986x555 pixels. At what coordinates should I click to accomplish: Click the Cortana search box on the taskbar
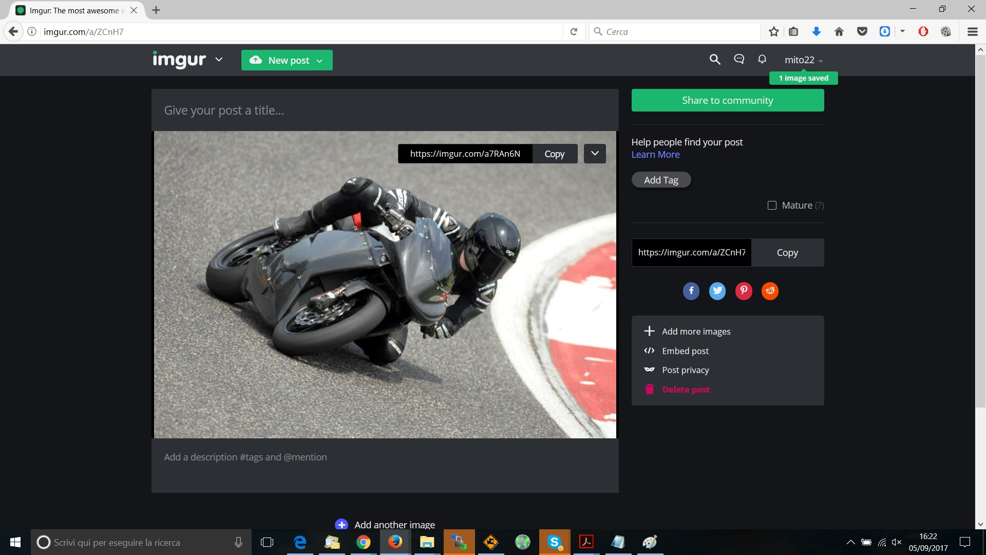coord(141,542)
